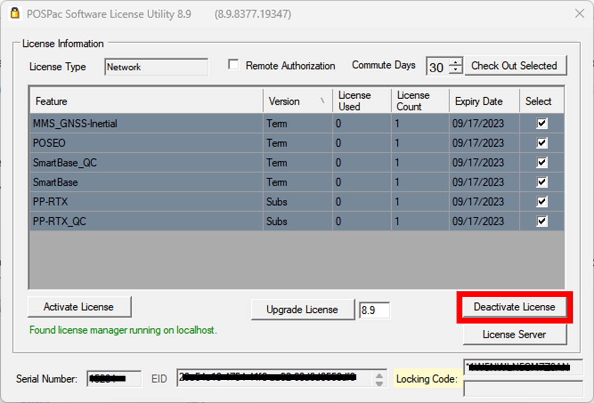The image size is (594, 403).
Task: Click the Term version cell for POSEO
Action: [298, 143]
